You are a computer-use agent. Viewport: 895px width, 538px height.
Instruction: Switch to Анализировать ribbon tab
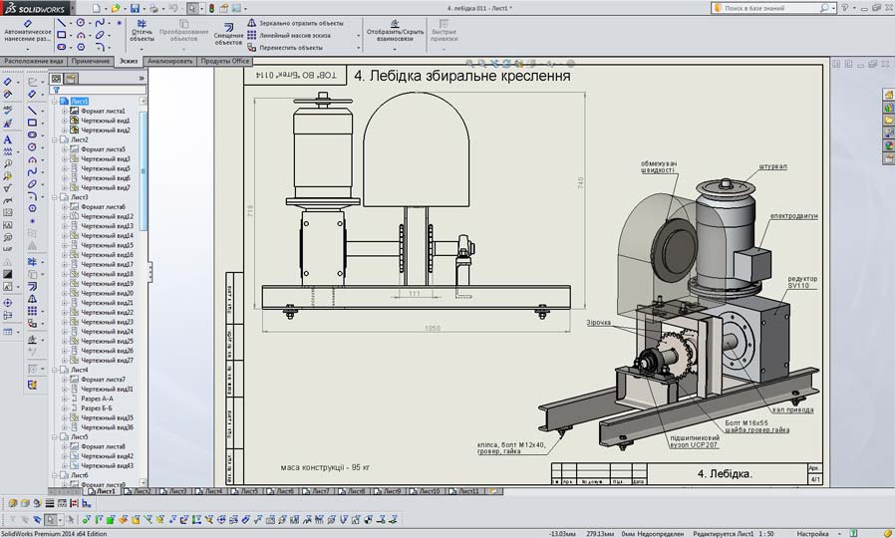(x=169, y=61)
